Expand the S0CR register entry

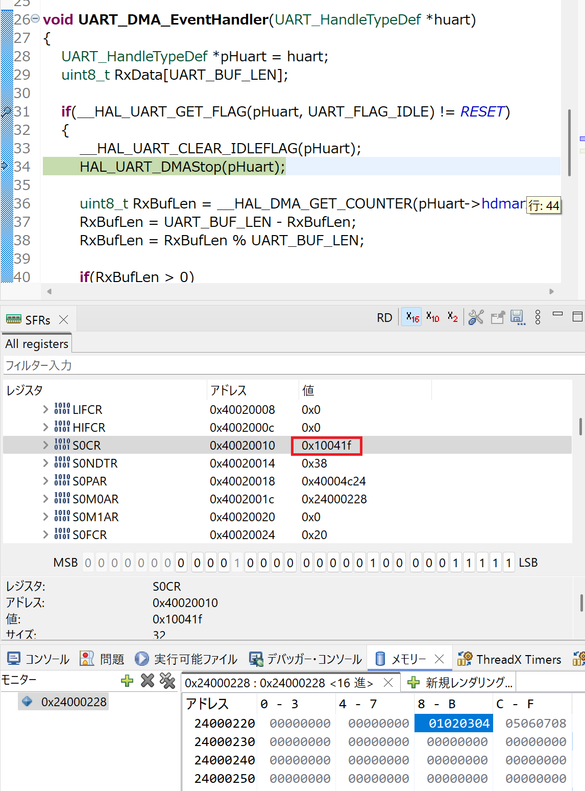[x=45, y=445]
